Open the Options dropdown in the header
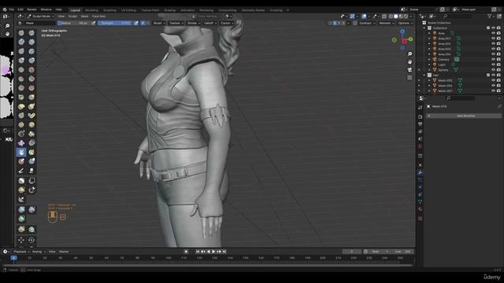504x283 pixels. tap(405, 23)
